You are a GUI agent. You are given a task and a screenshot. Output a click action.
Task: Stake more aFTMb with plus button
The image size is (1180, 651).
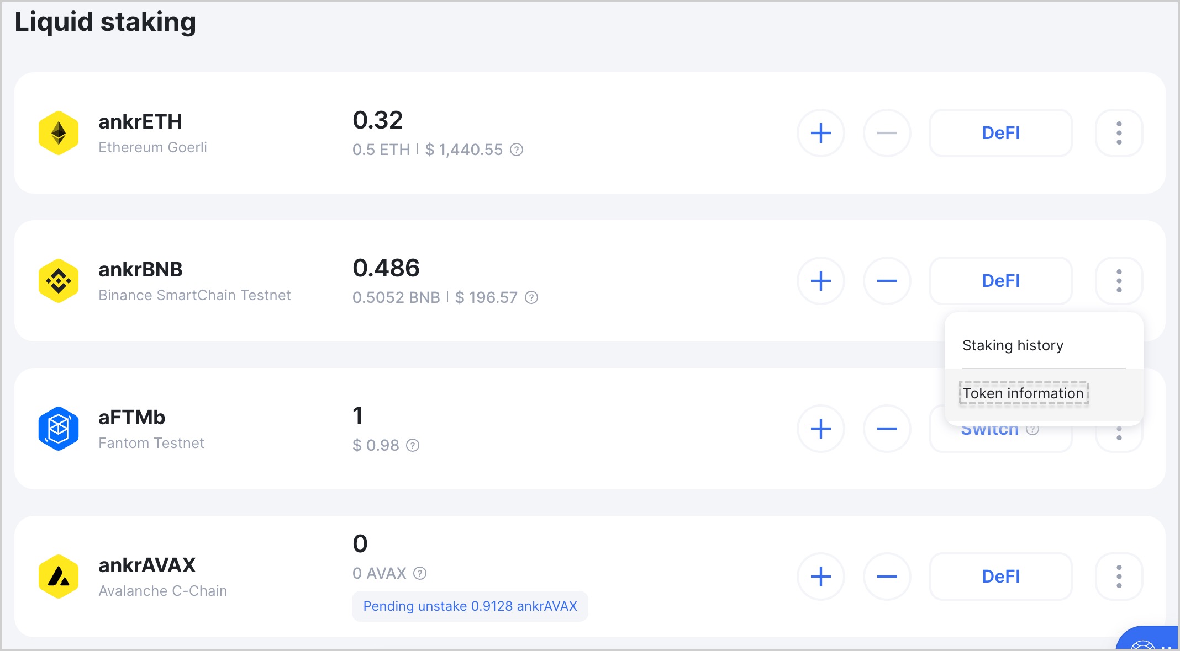click(x=821, y=429)
